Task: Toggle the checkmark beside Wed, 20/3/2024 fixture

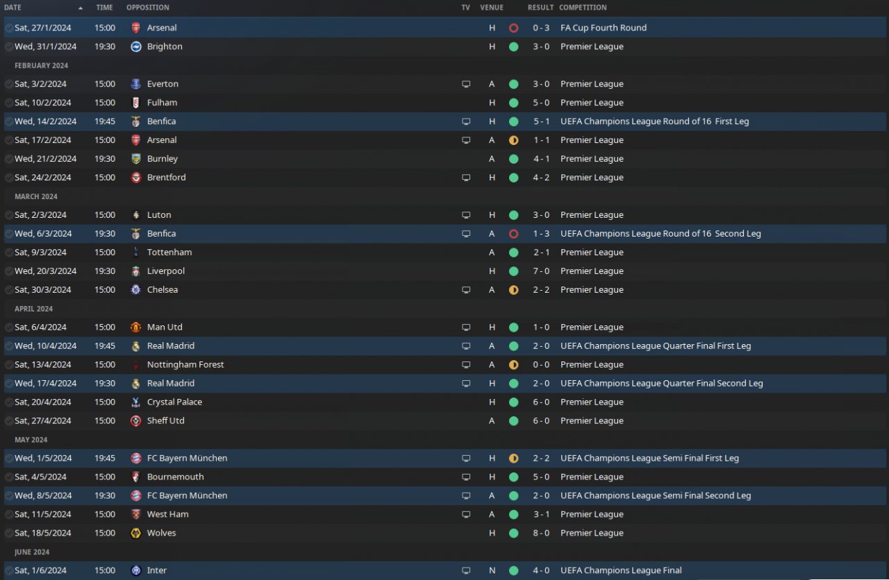Action: click(x=9, y=271)
